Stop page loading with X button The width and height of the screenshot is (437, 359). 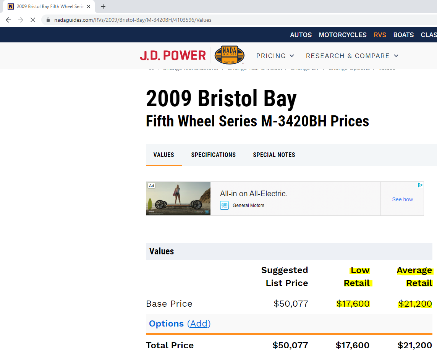point(33,20)
